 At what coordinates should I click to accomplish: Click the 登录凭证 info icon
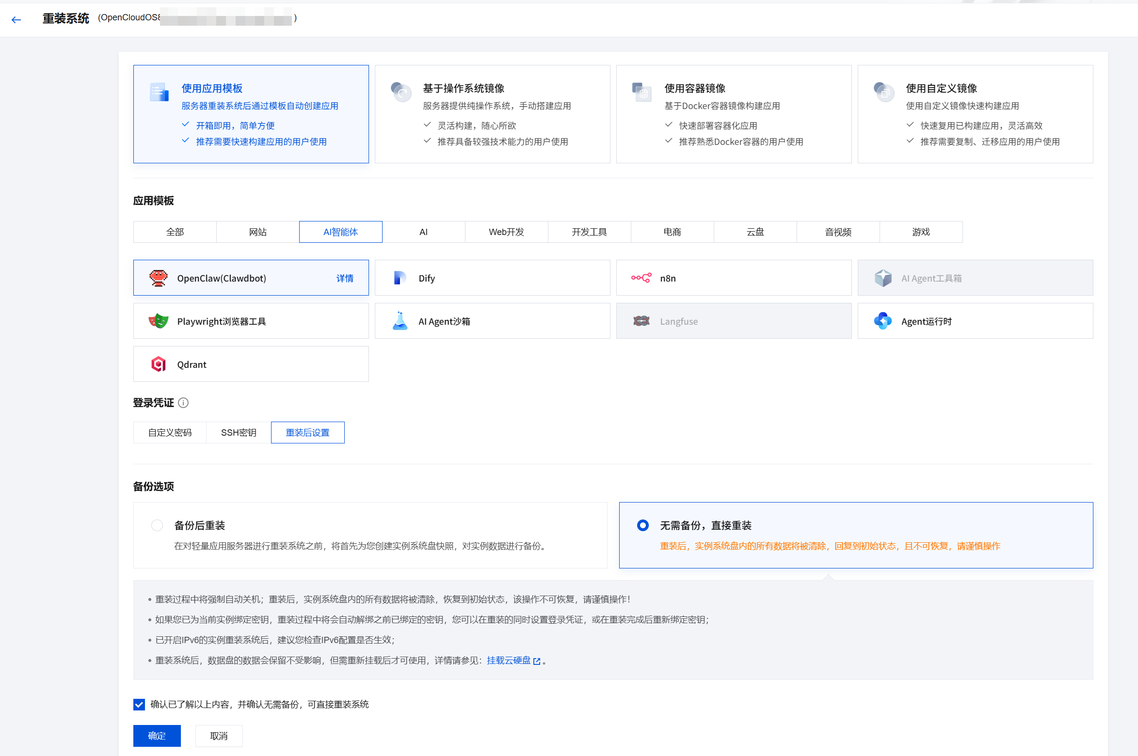[x=183, y=403]
